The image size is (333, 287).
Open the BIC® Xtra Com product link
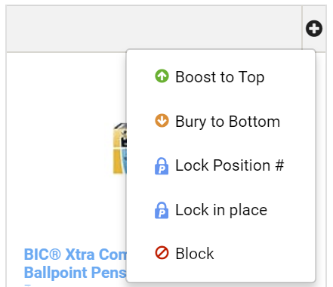76,255
